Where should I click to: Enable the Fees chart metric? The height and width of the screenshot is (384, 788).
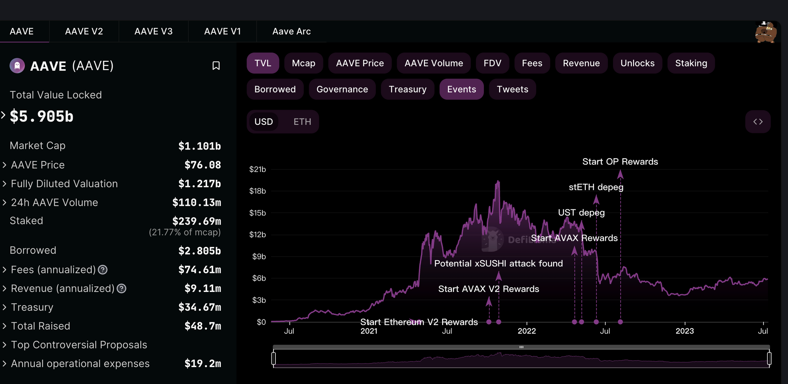(x=532, y=63)
